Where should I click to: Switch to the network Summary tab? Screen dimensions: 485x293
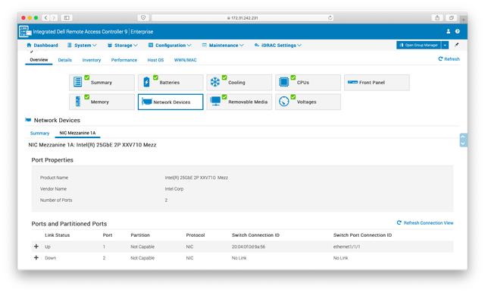coord(39,133)
